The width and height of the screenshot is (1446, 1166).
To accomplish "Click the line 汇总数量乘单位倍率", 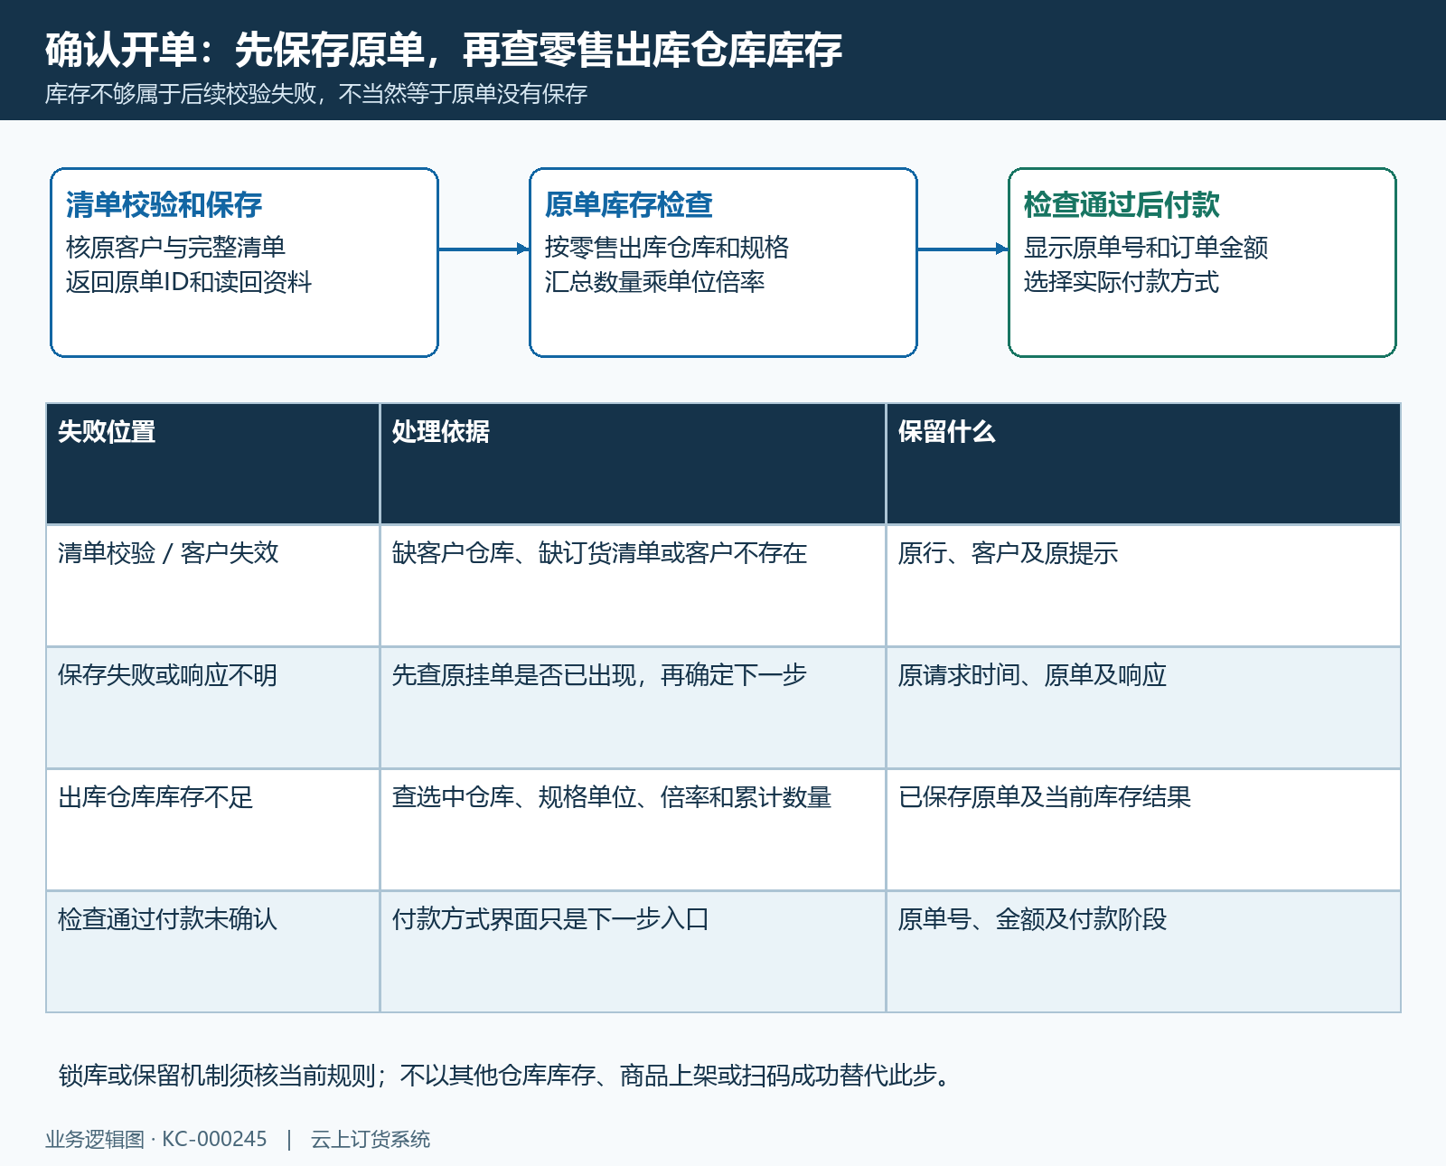I will (x=654, y=282).
